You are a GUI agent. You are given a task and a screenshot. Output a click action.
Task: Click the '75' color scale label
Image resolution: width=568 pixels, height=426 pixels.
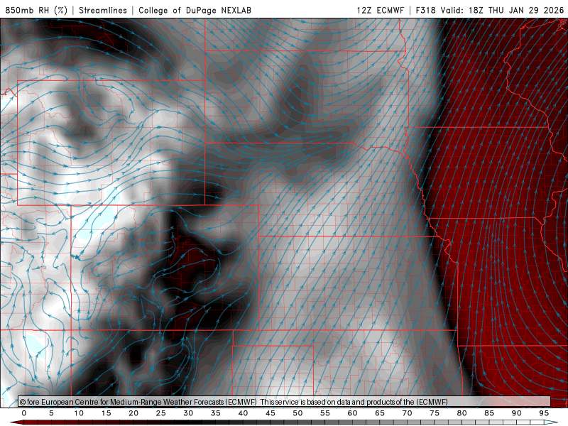(435, 413)
